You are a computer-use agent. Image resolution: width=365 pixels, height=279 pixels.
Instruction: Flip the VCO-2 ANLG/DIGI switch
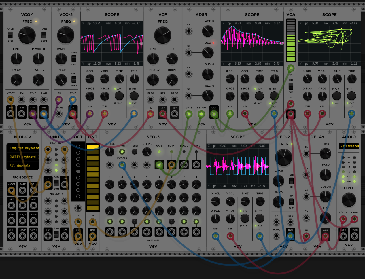point(74,58)
